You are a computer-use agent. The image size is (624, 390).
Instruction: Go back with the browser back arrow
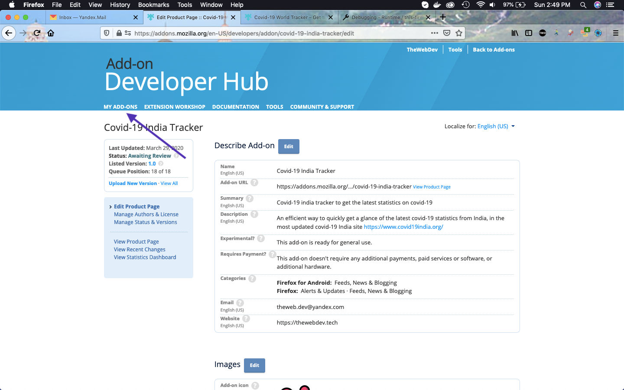pyautogui.click(x=9, y=33)
